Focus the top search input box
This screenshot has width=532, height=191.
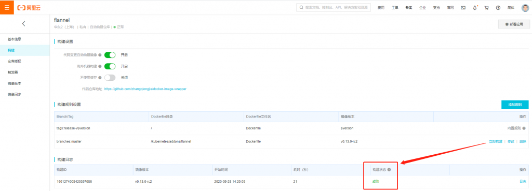pyautogui.click(x=334, y=7)
